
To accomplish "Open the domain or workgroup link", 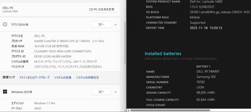I will click(34, 78).
